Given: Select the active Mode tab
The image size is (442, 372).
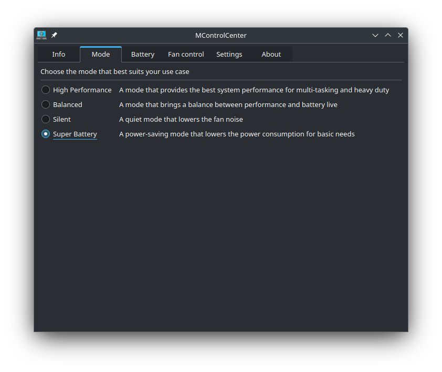Looking at the screenshot, I should coord(100,54).
